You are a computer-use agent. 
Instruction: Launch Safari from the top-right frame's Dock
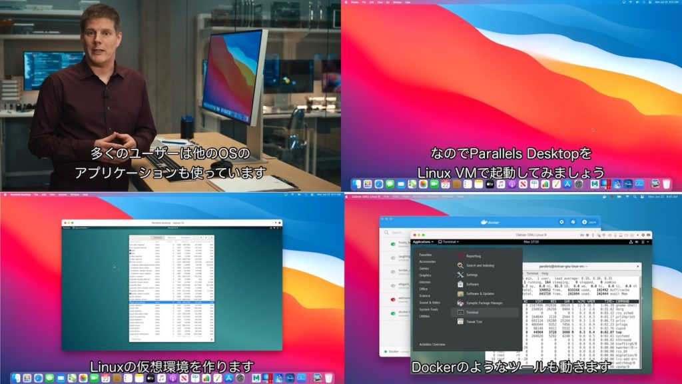click(379, 184)
